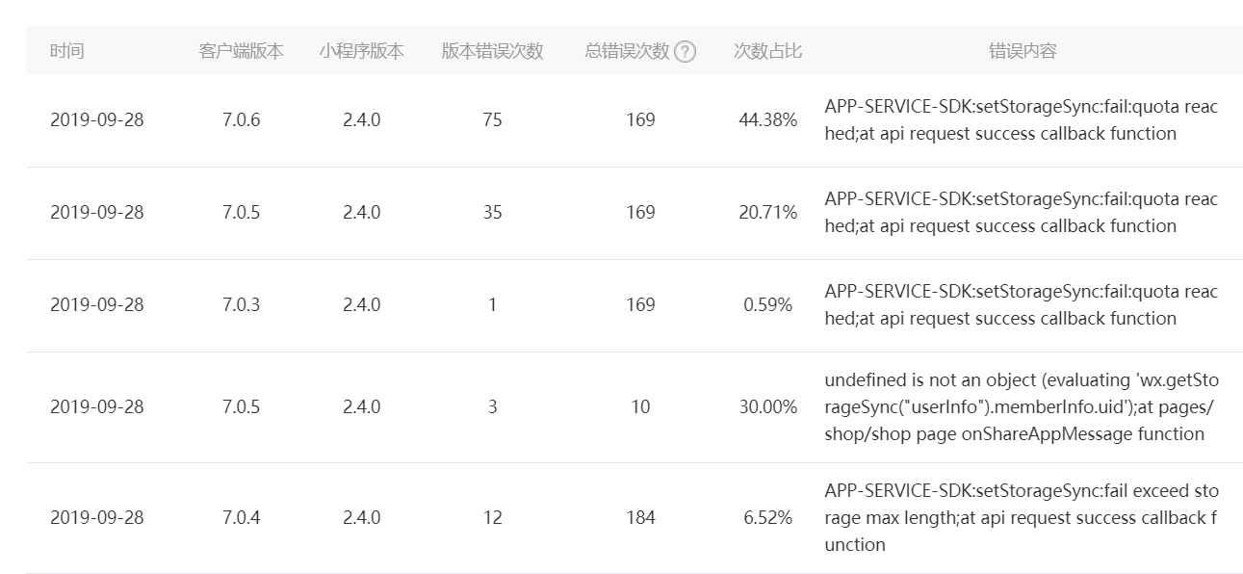The height and width of the screenshot is (574, 1243).
Task: Click the help icon beside 总错误次数
Action: (685, 52)
